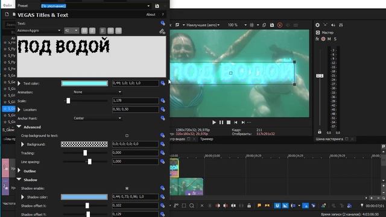
Task: Mute the Master bus with M
Action: pyautogui.click(x=329, y=39)
